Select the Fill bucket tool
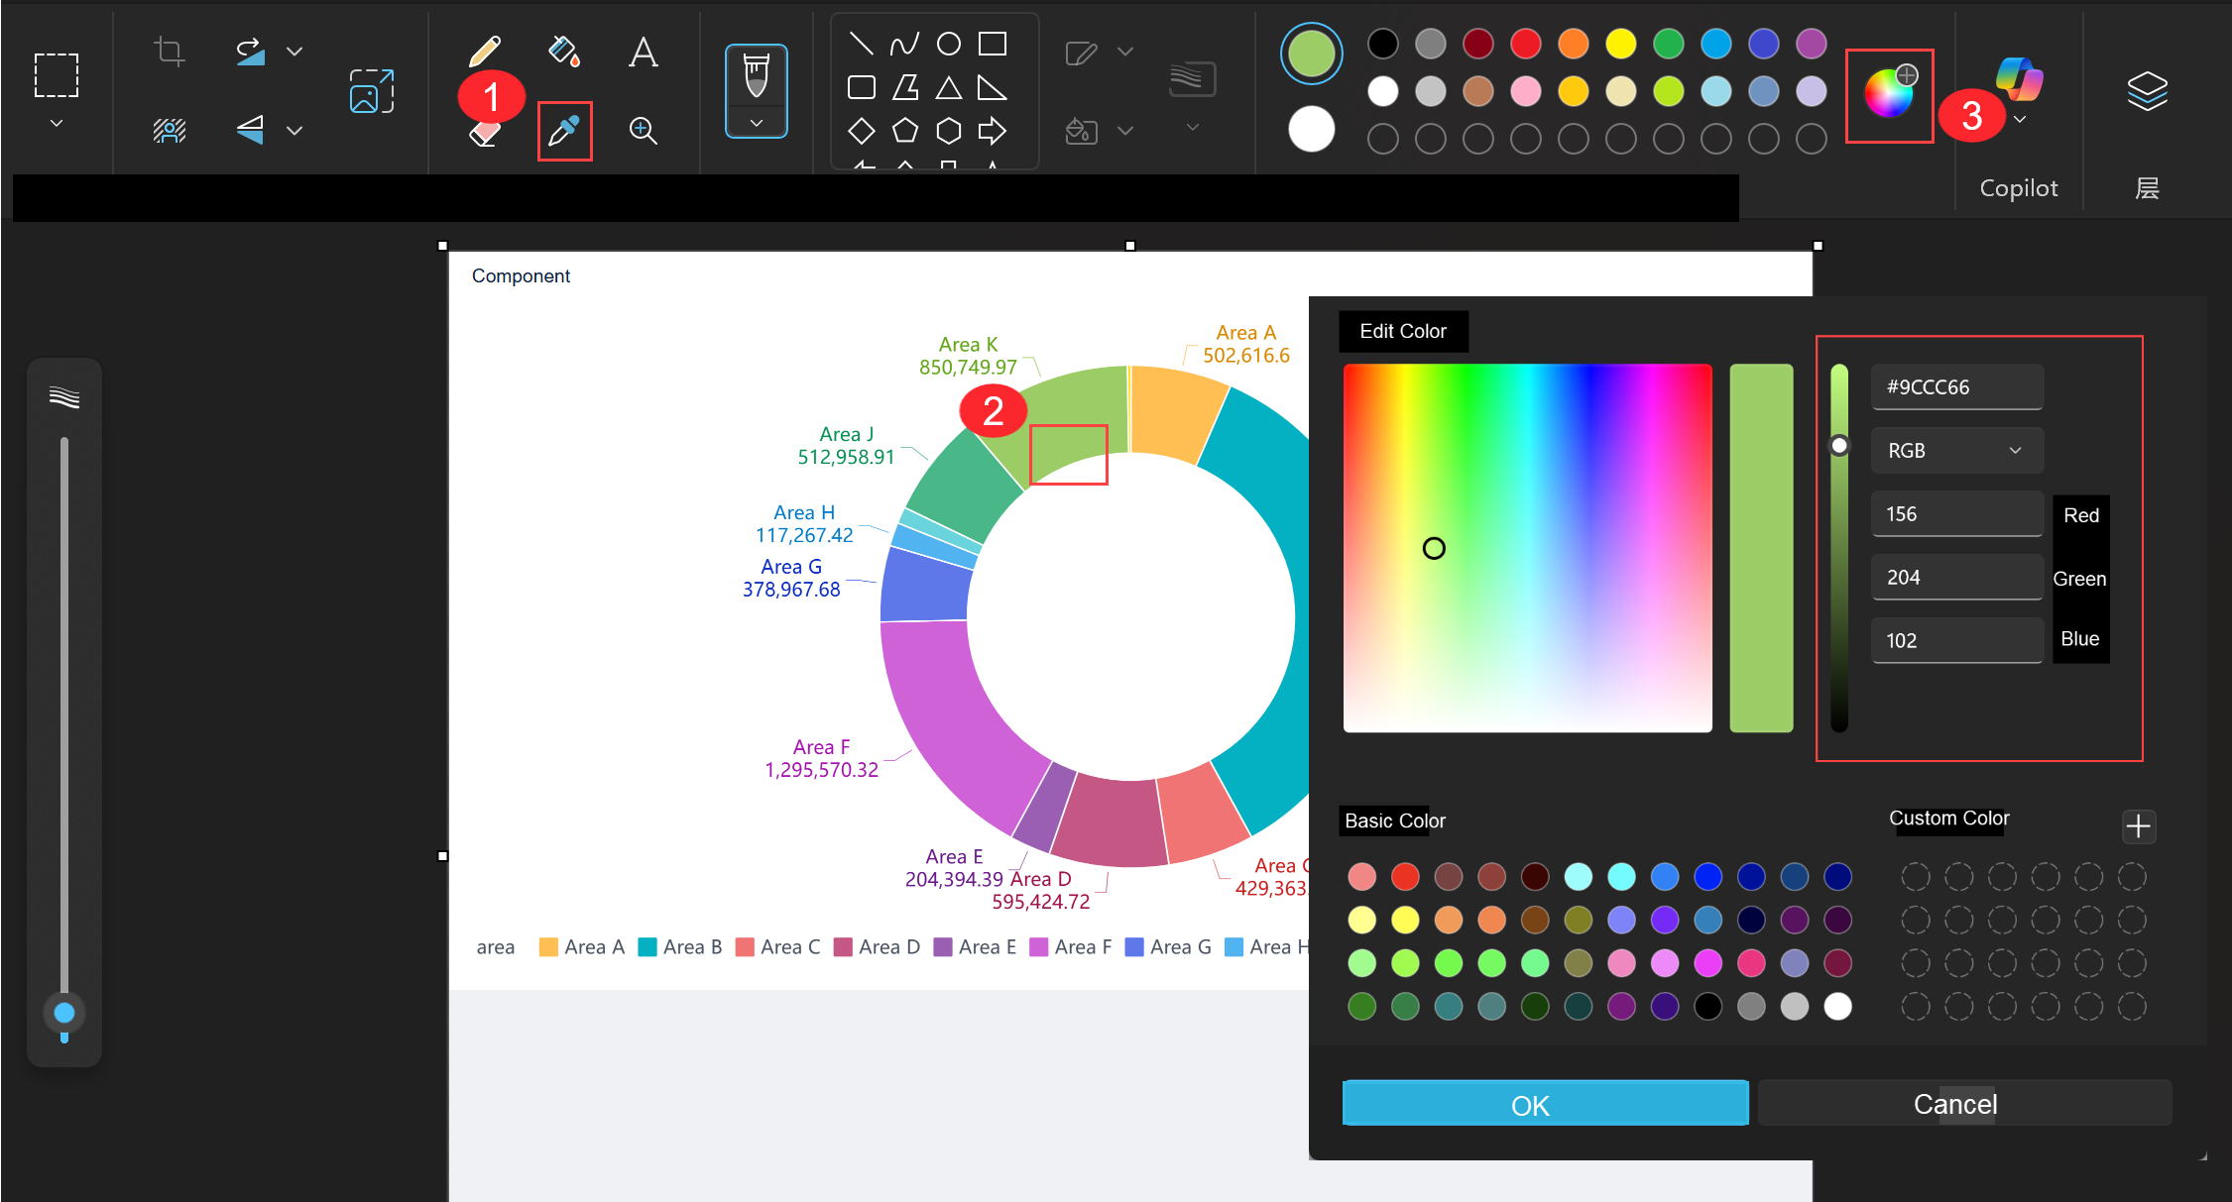 pyautogui.click(x=564, y=51)
